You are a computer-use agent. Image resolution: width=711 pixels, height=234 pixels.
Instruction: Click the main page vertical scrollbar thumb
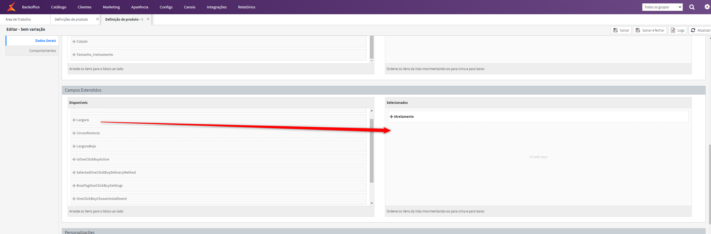[710, 184]
